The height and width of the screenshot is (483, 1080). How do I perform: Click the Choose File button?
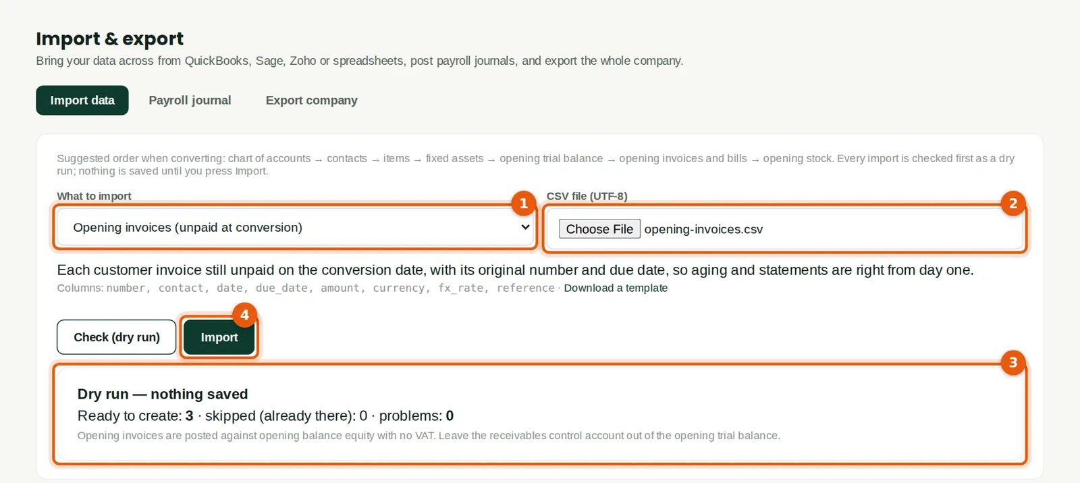coord(599,229)
